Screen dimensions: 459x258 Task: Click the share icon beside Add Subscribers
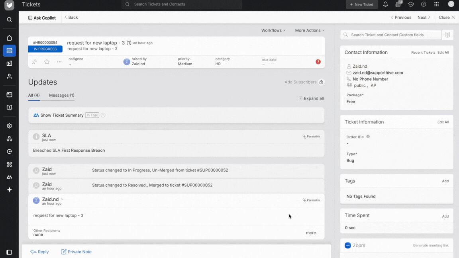click(x=321, y=82)
